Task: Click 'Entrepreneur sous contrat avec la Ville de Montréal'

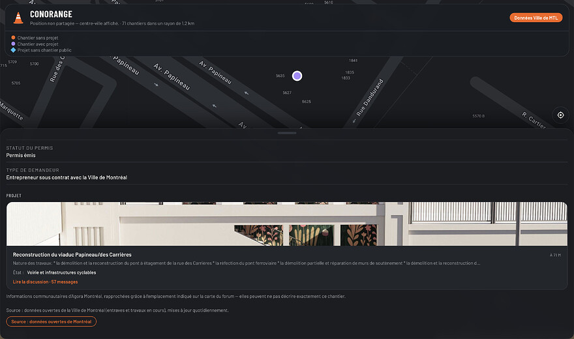Action: 67,177
